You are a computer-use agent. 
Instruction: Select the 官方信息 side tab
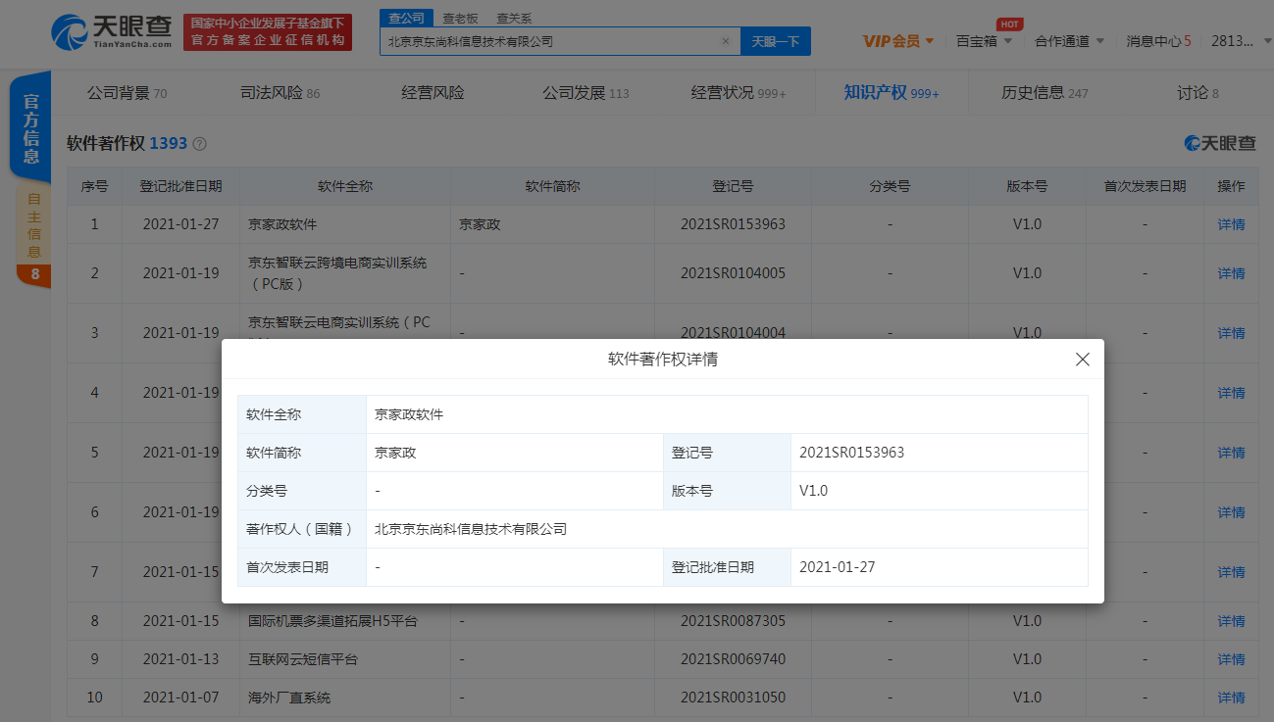tap(31, 127)
